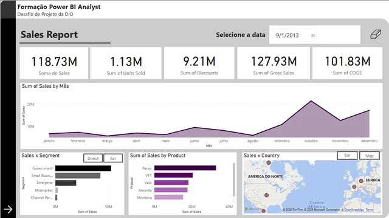
Task: Select the Midmarket segment bar
Action: (57, 190)
